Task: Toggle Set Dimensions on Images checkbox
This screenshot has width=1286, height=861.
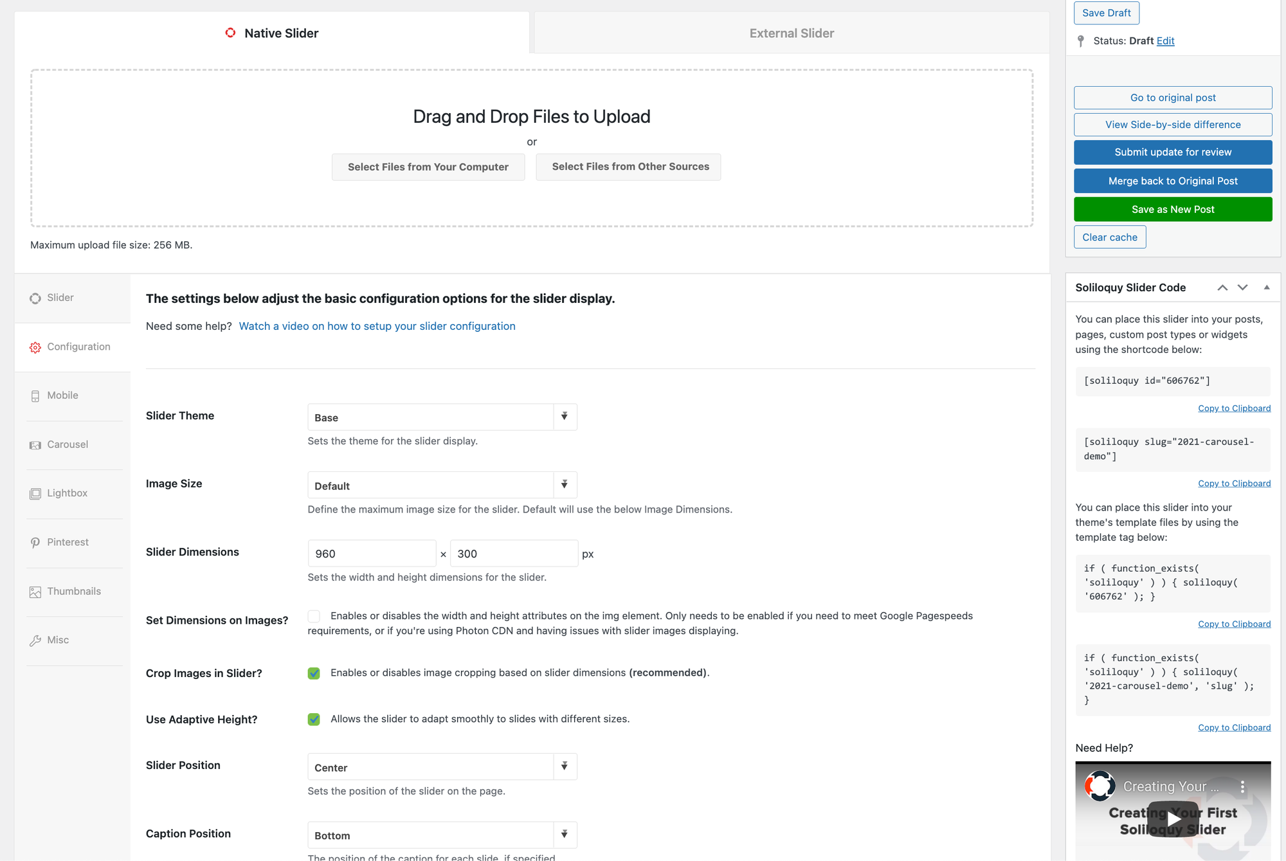Action: [314, 616]
